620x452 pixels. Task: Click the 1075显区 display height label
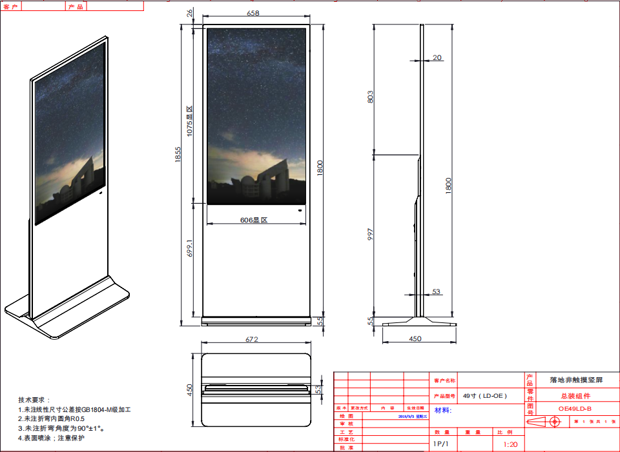tap(190, 121)
